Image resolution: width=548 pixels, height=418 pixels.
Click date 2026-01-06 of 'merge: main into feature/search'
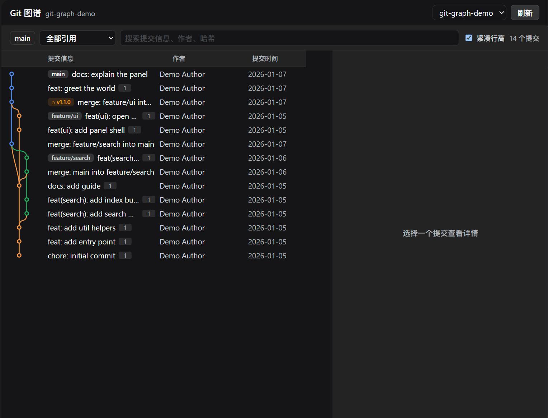(267, 172)
